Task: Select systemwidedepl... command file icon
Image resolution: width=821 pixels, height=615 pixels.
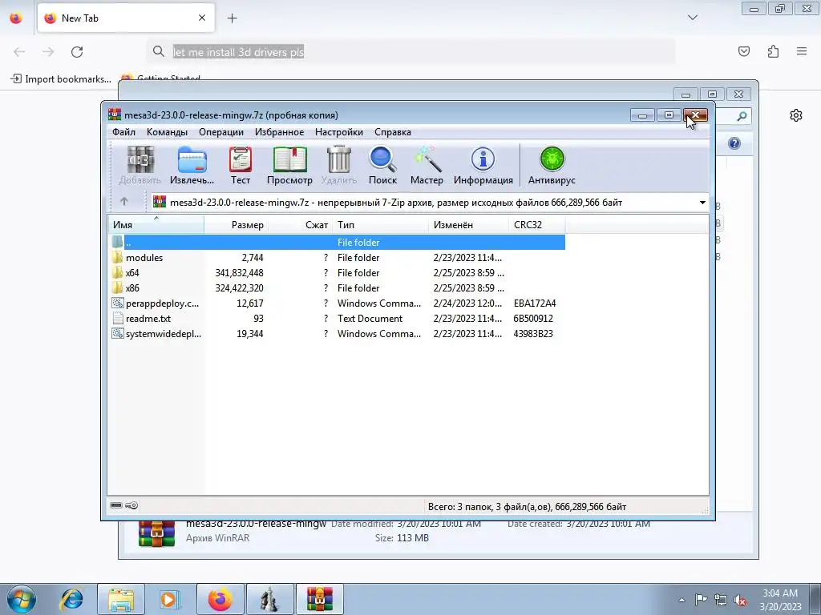Action: [117, 333]
